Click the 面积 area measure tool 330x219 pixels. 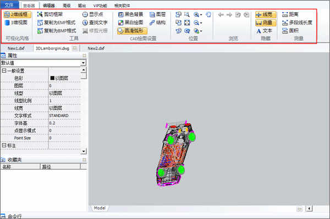tap(290, 31)
